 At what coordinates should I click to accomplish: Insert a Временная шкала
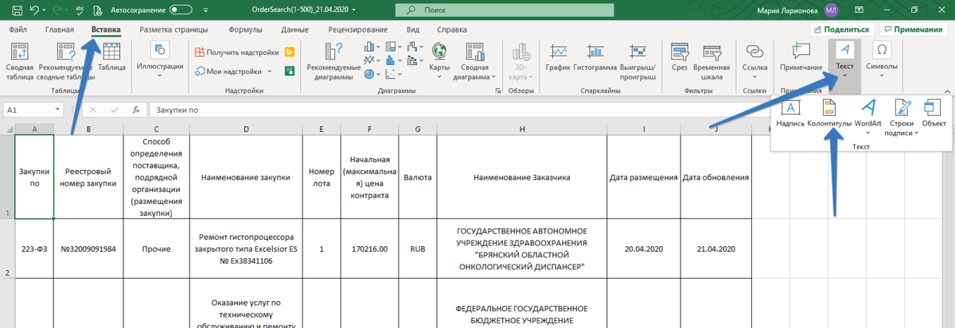point(711,61)
